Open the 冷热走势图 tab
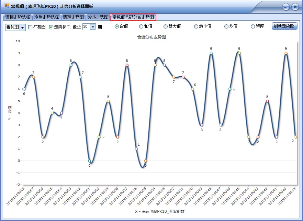The image size is (303, 221). pos(98,17)
